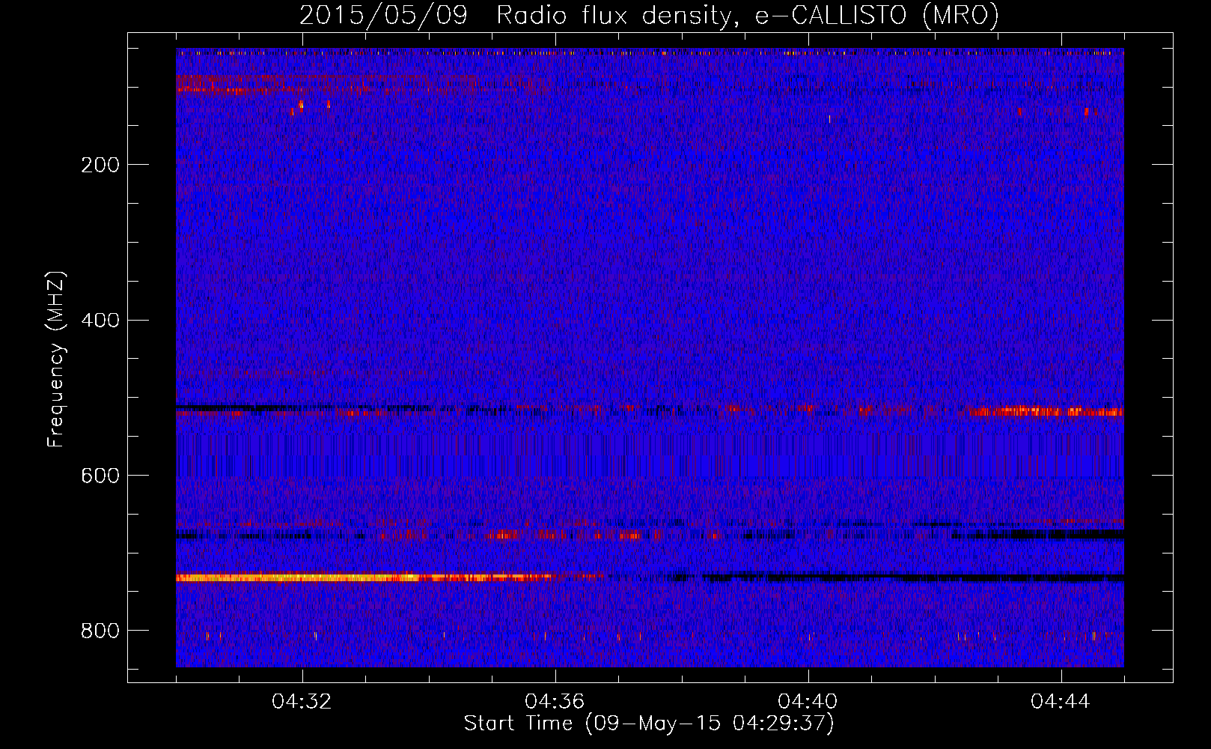Click the bright yellow emission band near 730 MHz
This screenshot has height=749, width=1211.
point(363,577)
